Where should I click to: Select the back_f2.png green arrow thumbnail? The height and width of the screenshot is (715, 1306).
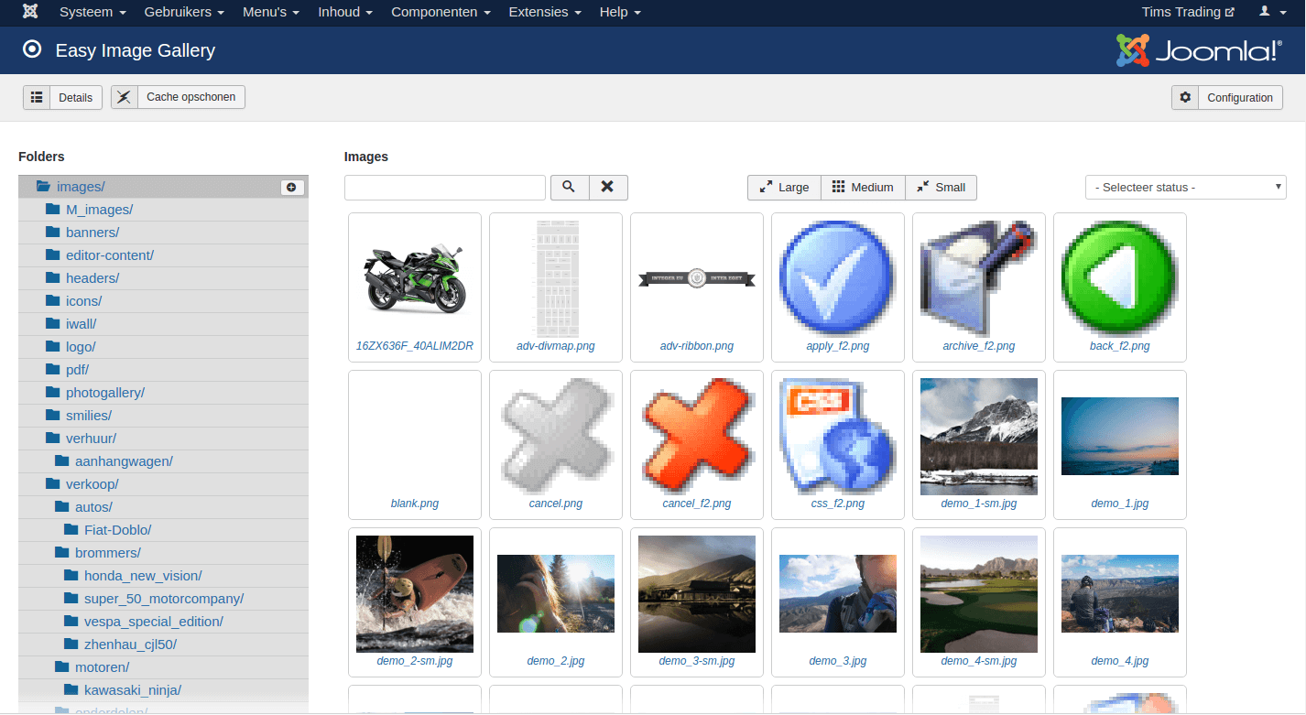coord(1120,279)
